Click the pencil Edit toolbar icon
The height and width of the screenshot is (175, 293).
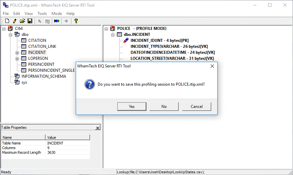[x=15, y=21]
